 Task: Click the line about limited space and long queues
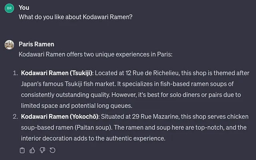pos(76,106)
